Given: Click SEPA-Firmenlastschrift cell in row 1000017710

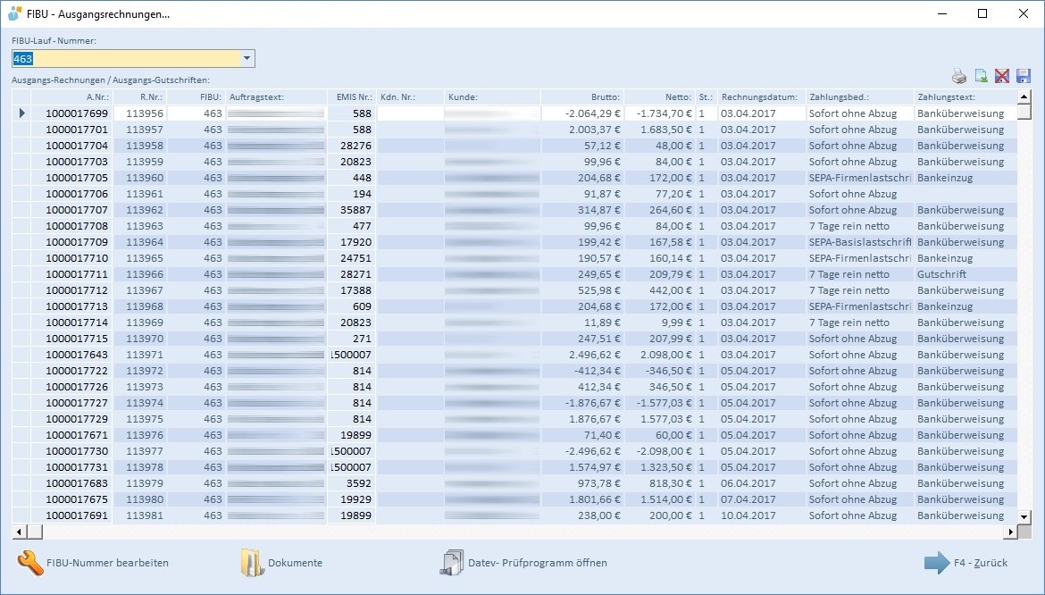Looking at the screenshot, I should (x=860, y=258).
